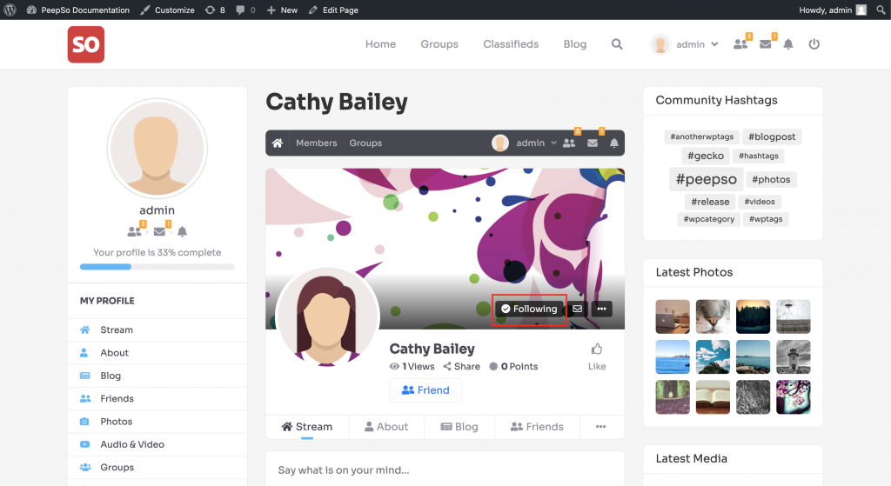
Task: Click the power logout icon in header
Action: 814,44
